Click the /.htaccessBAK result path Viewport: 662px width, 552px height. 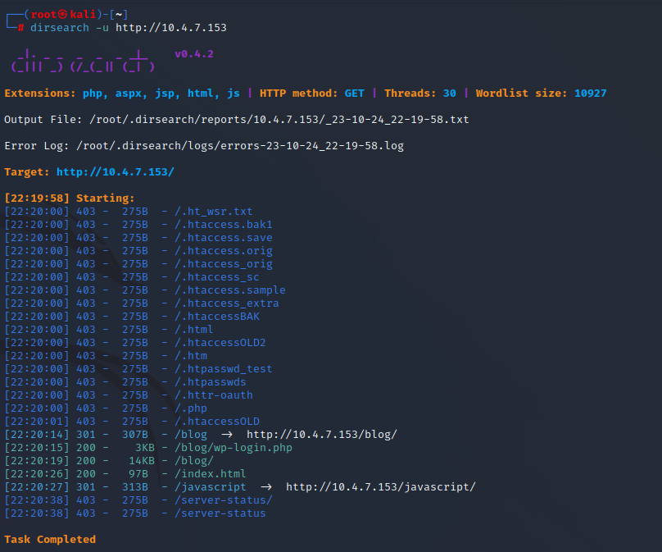(217, 316)
